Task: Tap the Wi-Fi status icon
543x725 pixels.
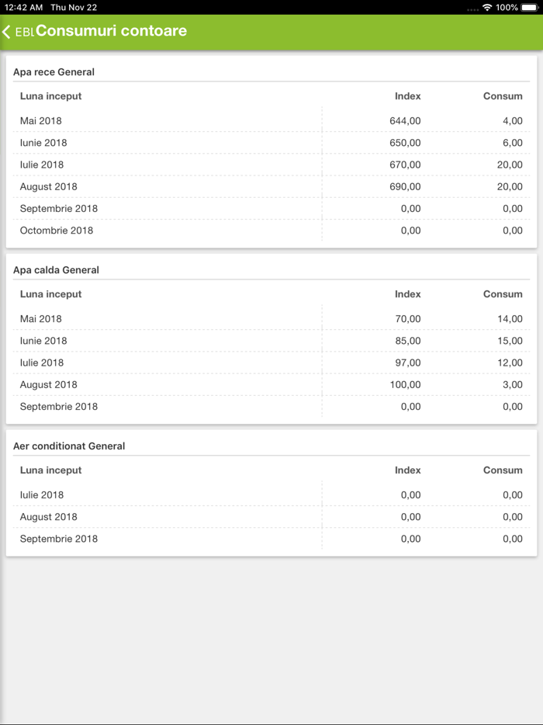Action: (487, 7)
